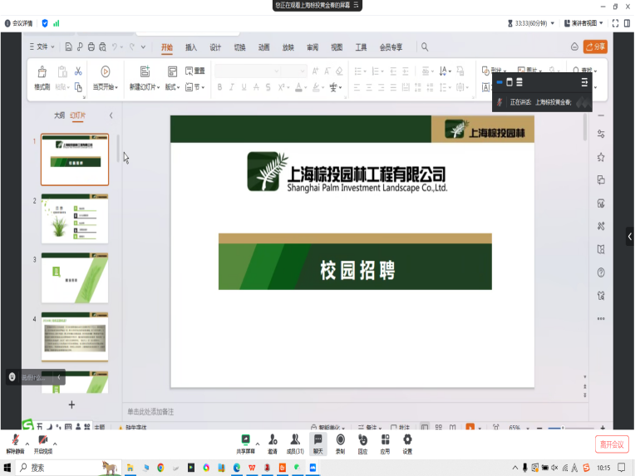Open meeting 设置 settings
The image size is (635, 476).
[x=407, y=442]
